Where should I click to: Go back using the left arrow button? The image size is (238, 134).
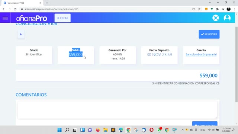pyautogui.click(x=21, y=34)
